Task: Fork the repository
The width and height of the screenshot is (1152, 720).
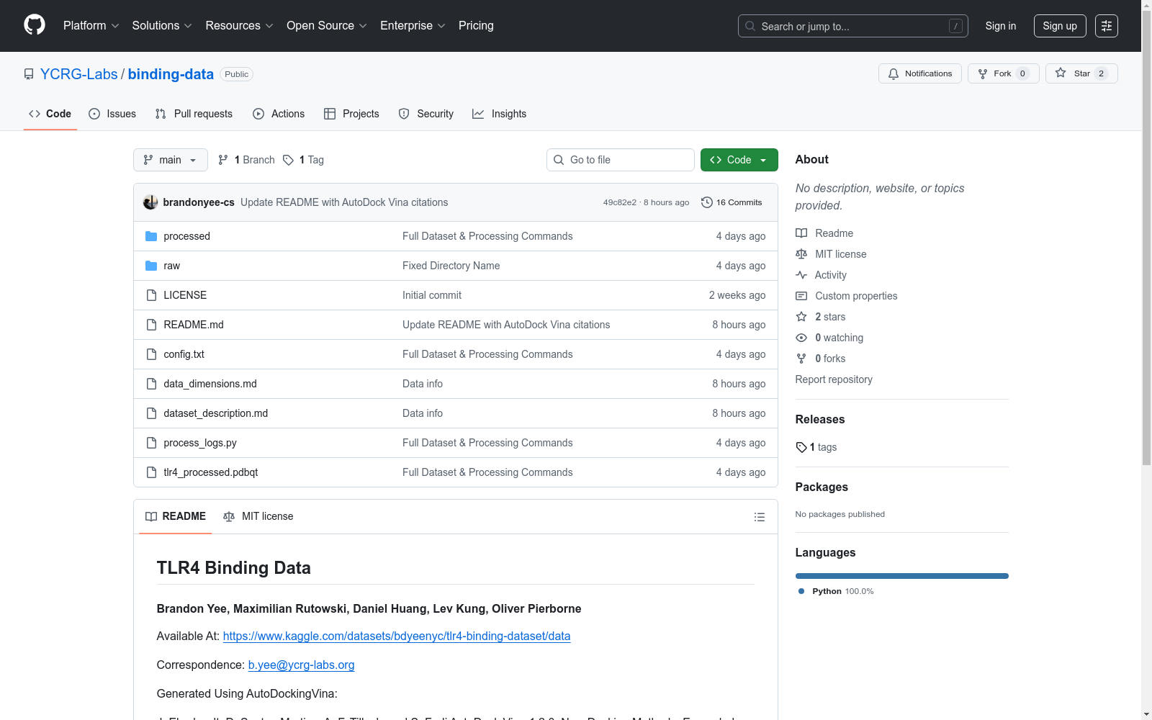Action: [x=1004, y=73]
